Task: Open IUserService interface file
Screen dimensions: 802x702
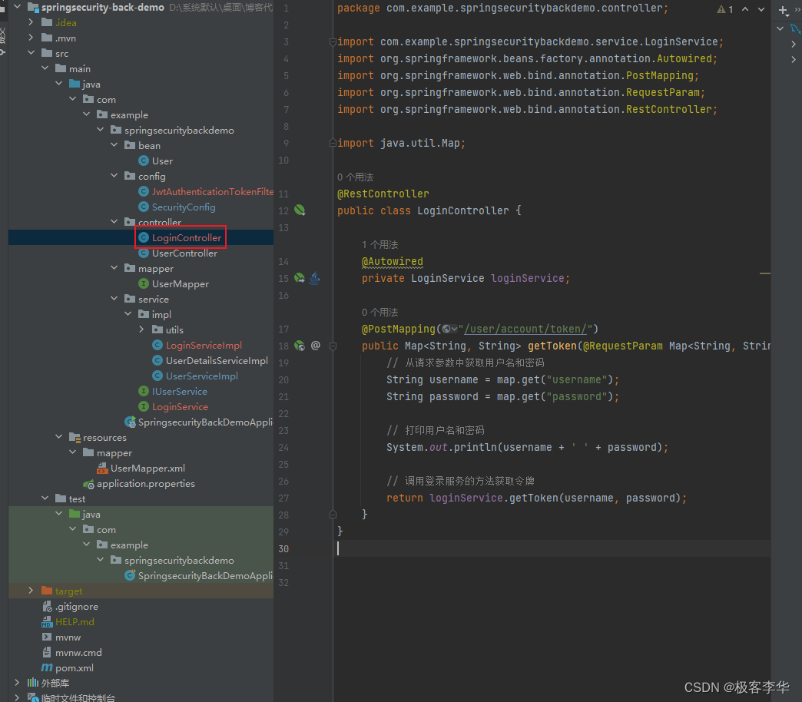Action: click(174, 391)
